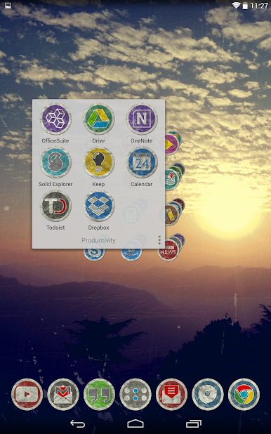Viewport: 271px width, 434px height.
Task: Open Gmail from the dock
Action: [63, 395]
